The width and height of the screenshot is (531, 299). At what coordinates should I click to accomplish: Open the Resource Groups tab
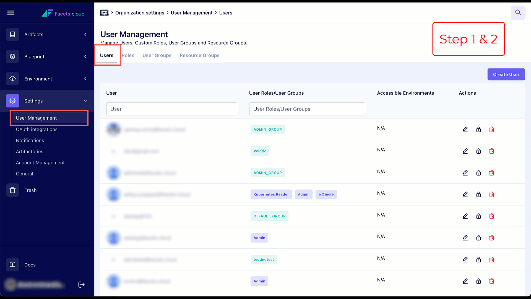[x=199, y=55]
